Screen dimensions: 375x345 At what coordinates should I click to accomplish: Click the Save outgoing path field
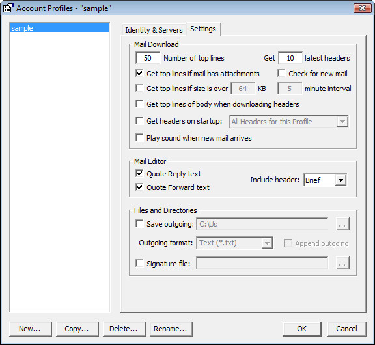click(x=262, y=224)
